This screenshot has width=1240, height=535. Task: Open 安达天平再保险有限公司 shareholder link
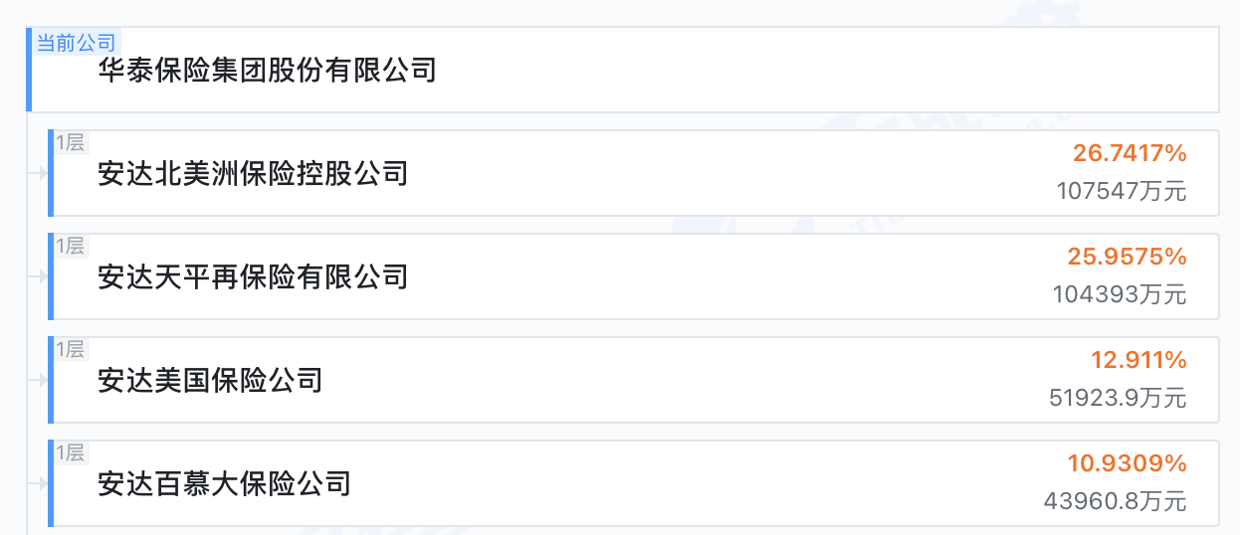click(253, 276)
